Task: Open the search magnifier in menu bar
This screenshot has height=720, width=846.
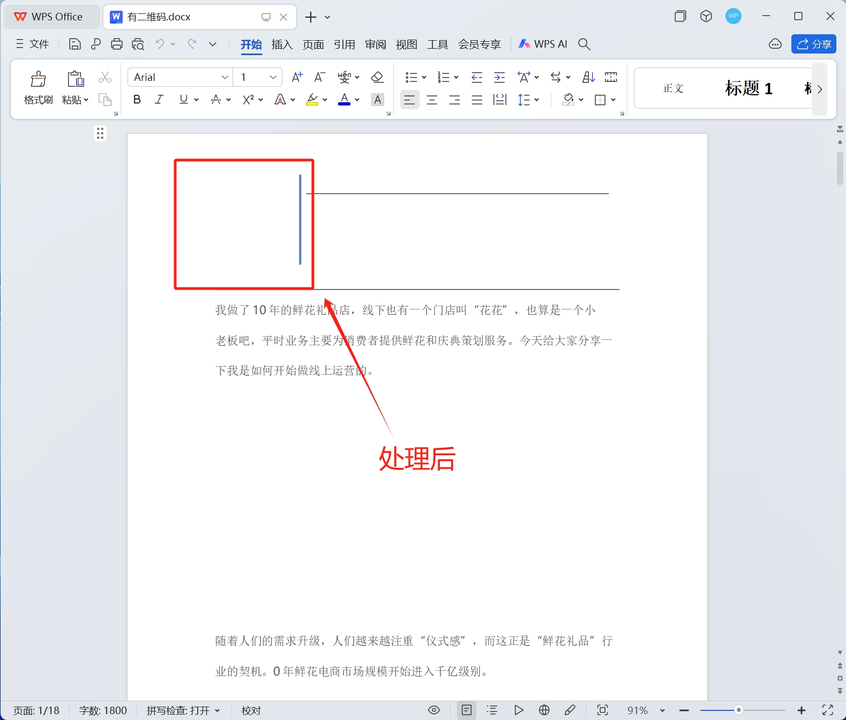Action: point(585,44)
